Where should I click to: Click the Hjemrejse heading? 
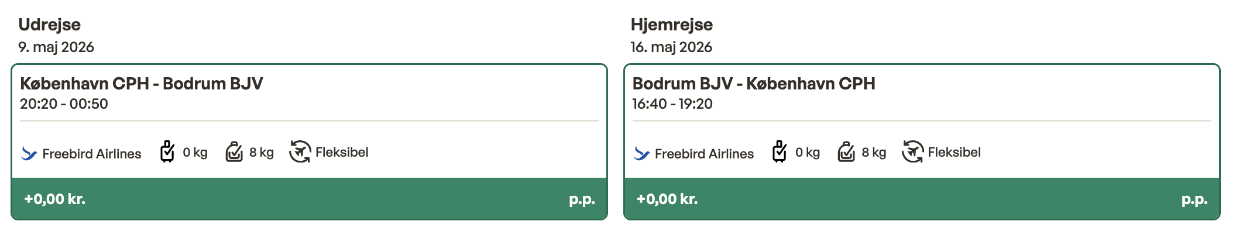pyautogui.click(x=672, y=25)
